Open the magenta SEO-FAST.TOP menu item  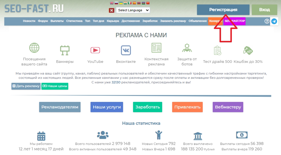pyautogui.click(x=235, y=21)
